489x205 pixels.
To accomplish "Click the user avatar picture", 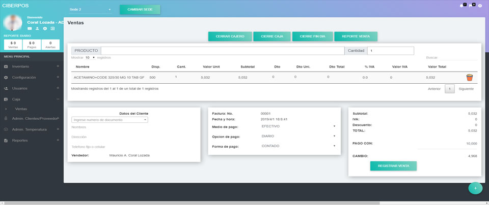I will tap(13, 22).
